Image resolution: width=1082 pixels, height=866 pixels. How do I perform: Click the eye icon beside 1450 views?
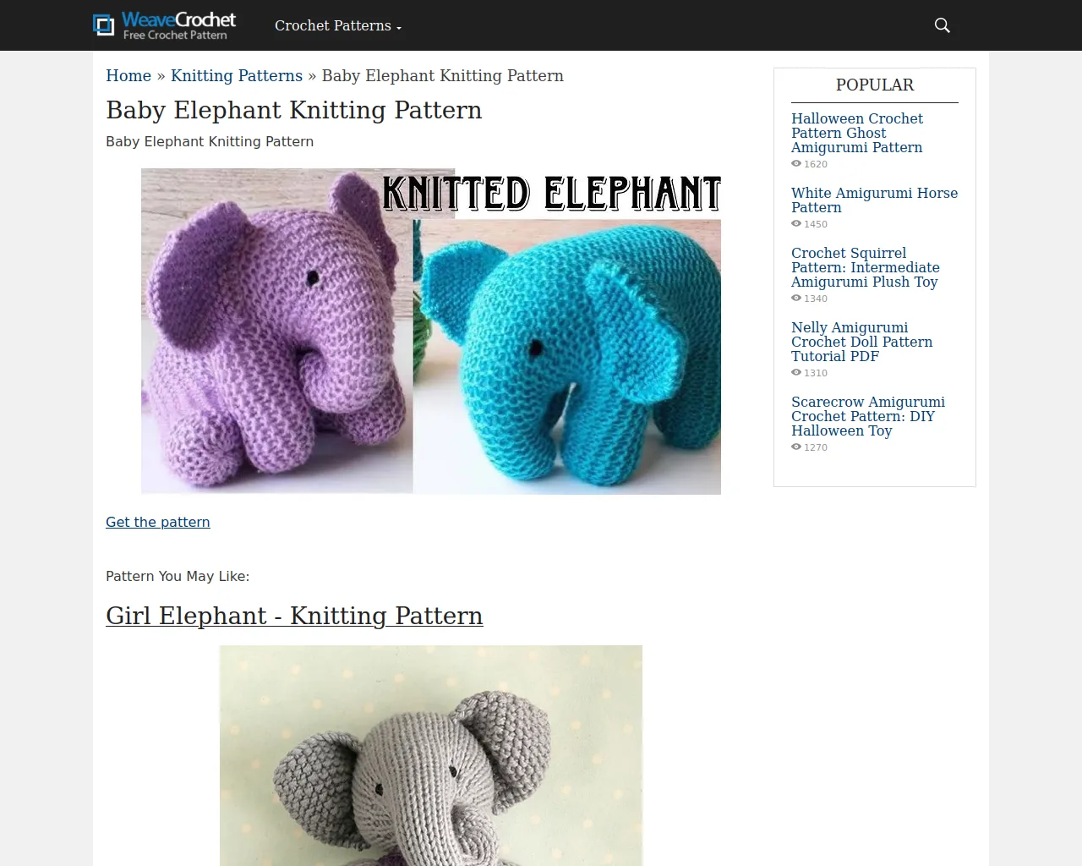(x=796, y=224)
